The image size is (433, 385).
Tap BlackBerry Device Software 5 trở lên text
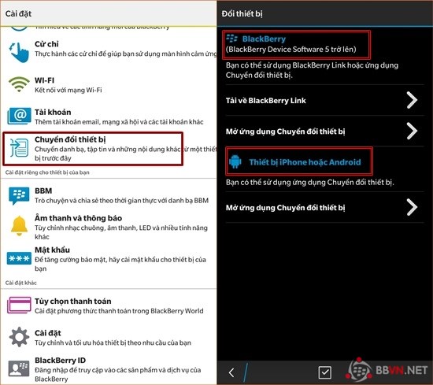click(x=291, y=50)
